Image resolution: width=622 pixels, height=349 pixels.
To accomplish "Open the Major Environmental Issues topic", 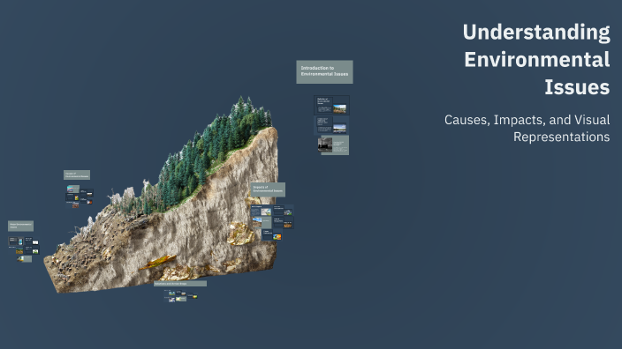I will point(20,226).
